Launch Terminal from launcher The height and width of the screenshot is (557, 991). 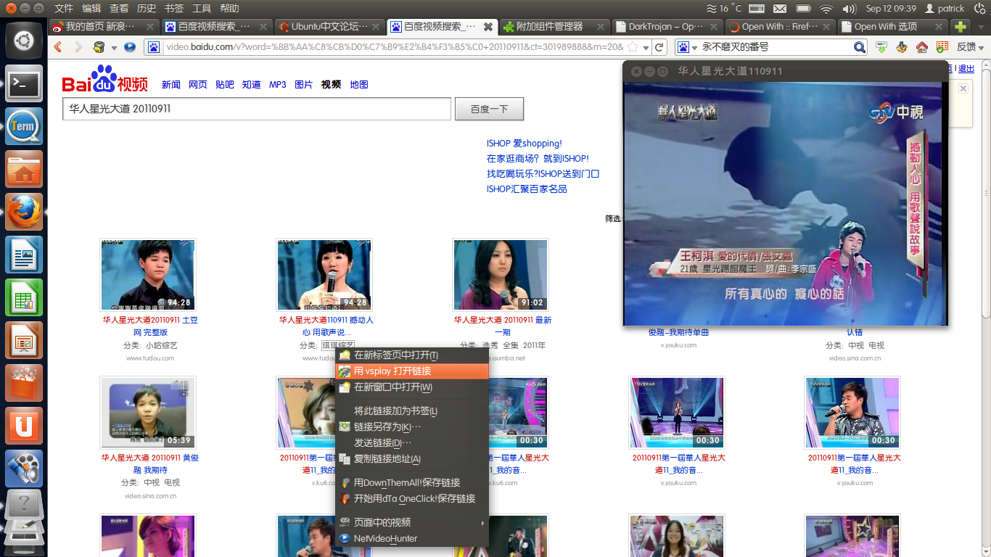pyautogui.click(x=25, y=84)
